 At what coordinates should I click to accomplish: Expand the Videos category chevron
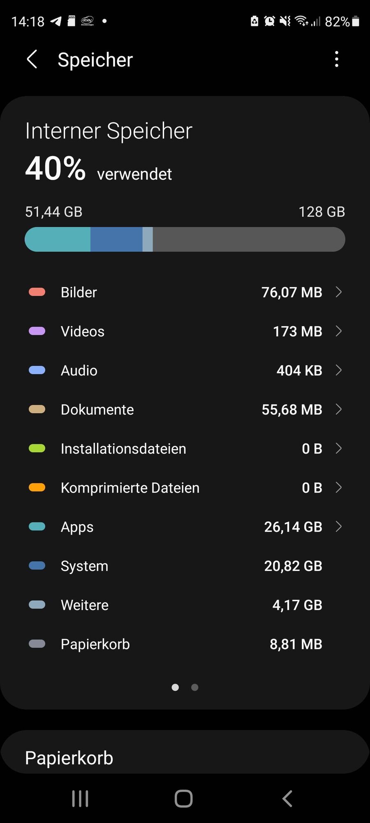pyautogui.click(x=339, y=331)
